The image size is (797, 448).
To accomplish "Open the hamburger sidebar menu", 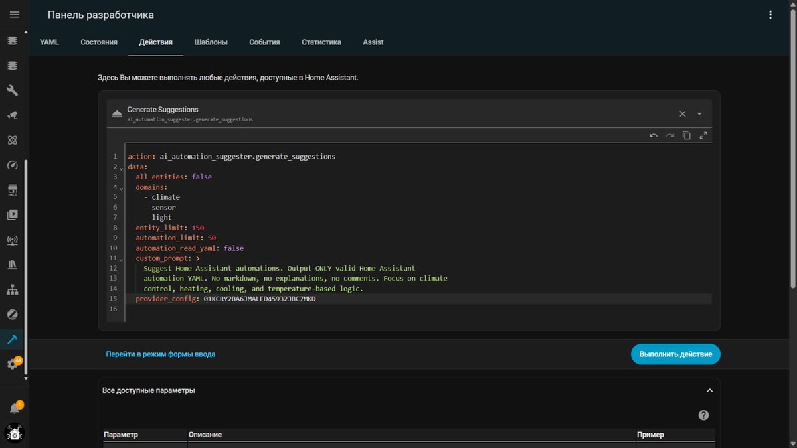I will [x=15, y=15].
